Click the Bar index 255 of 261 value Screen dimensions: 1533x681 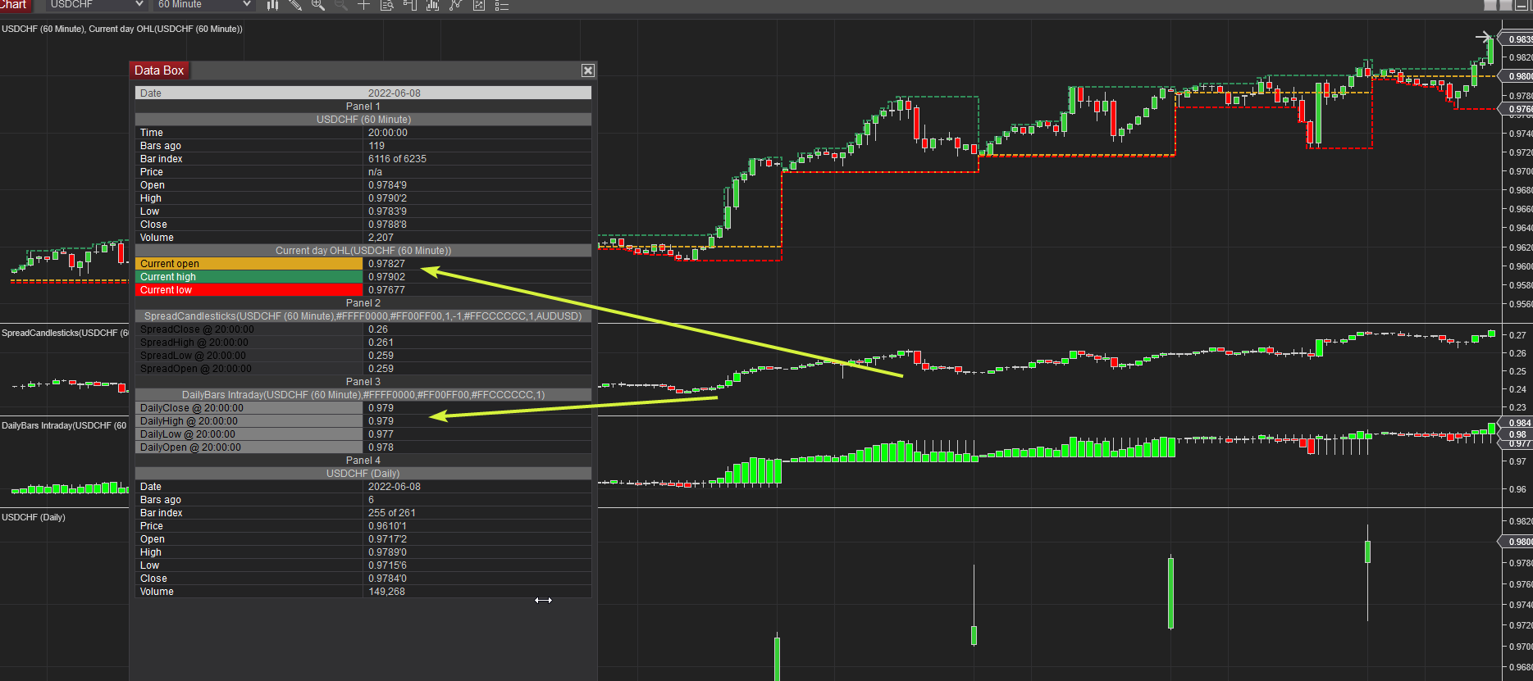coord(392,512)
